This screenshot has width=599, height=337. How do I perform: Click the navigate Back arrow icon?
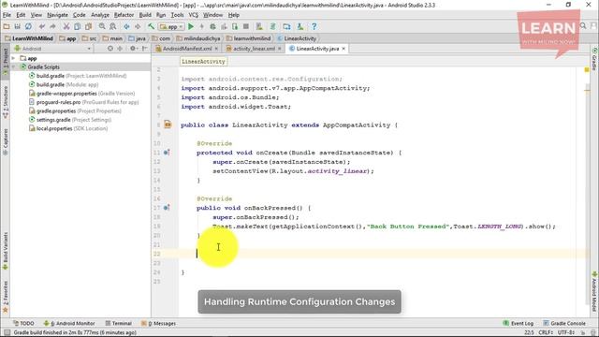click(126, 26)
